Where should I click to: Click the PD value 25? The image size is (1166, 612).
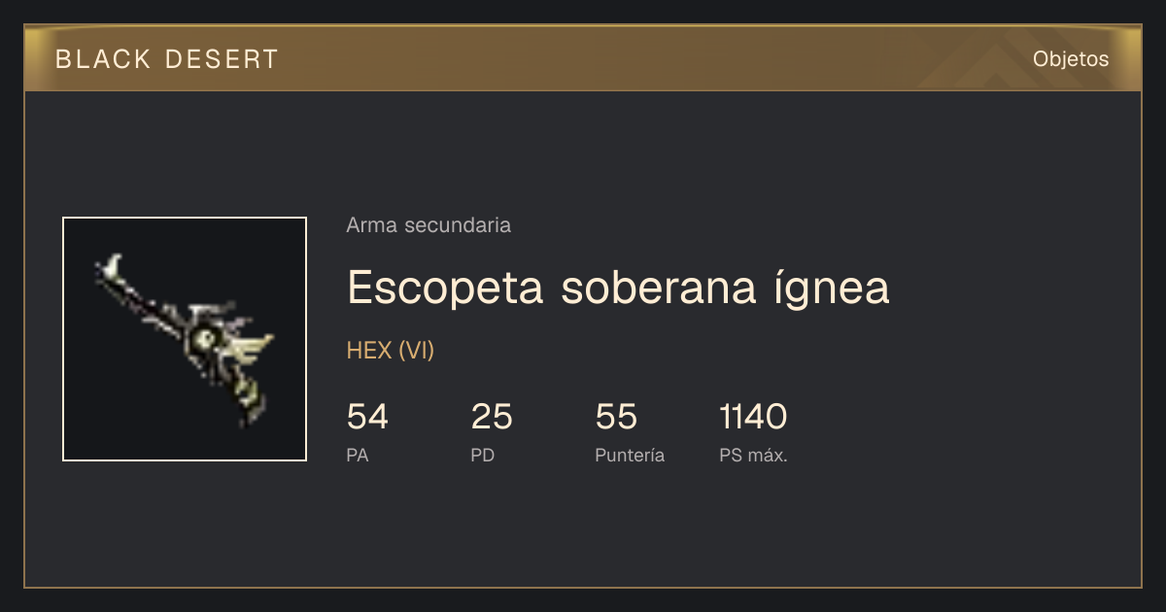pos(492,417)
